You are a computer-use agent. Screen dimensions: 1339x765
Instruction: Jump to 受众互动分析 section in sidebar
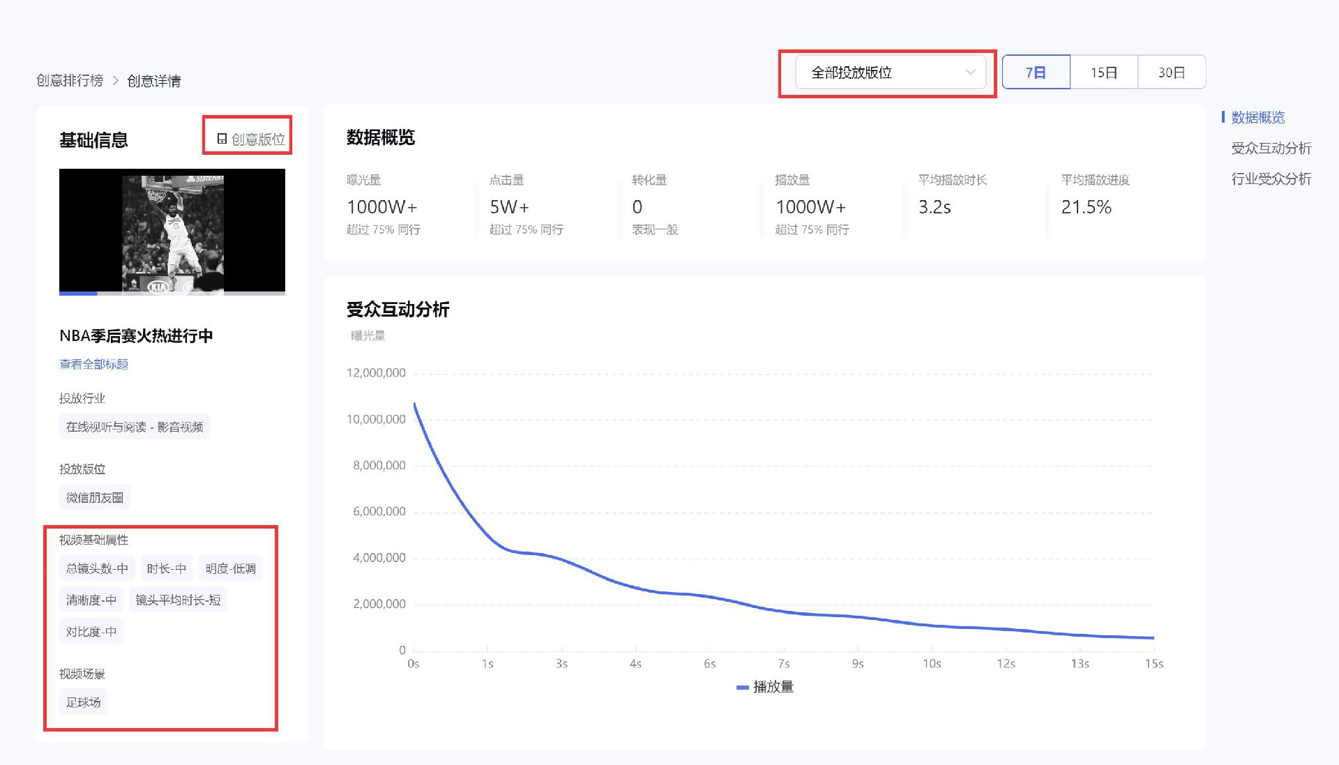click(x=1272, y=148)
